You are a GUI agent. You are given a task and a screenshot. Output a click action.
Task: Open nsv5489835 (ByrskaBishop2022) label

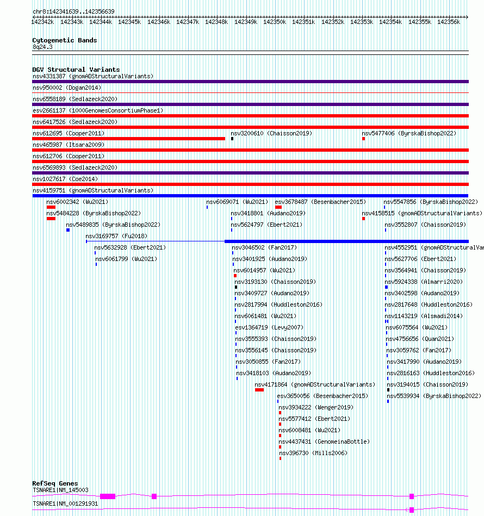pos(113,225)
